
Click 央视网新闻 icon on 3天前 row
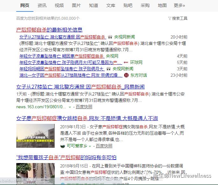(x=109, y=69)
